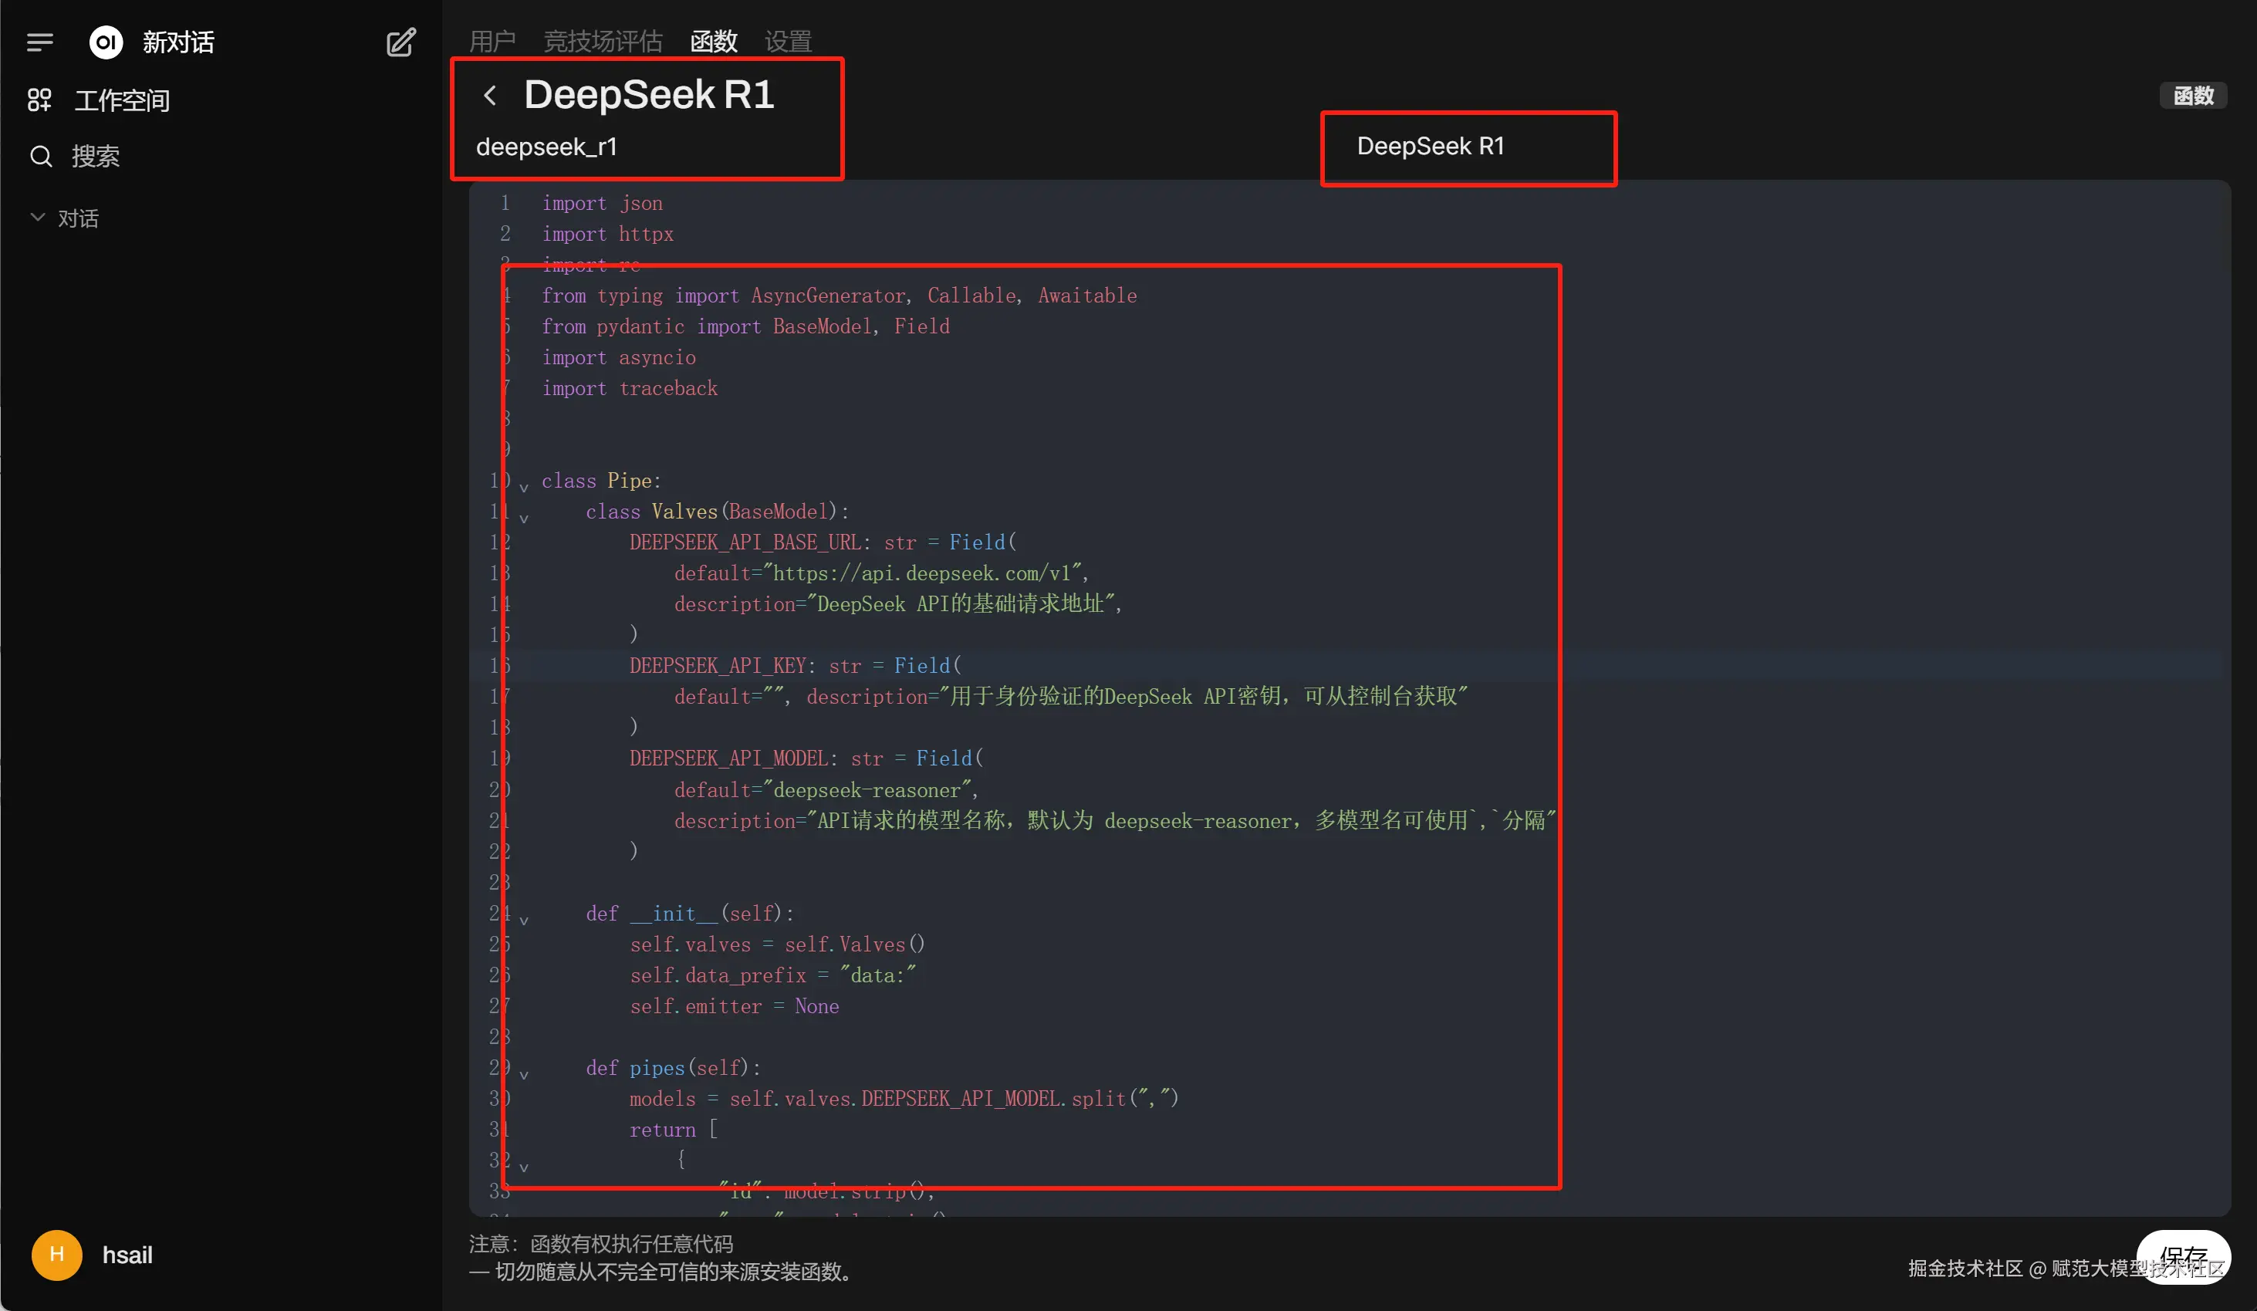Click the hsail user avatar
The width and height of the screenshot is (2257, 1311).
56,1255
